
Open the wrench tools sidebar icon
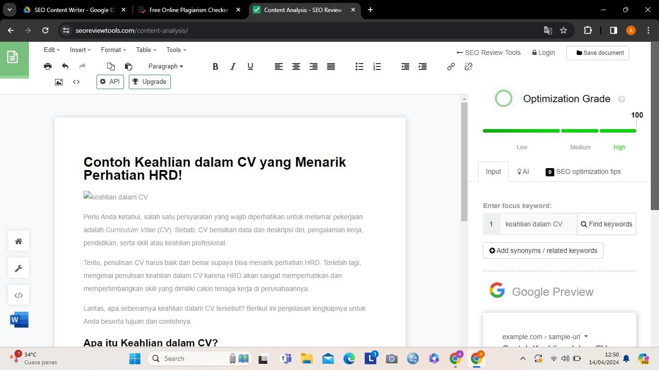19,268
